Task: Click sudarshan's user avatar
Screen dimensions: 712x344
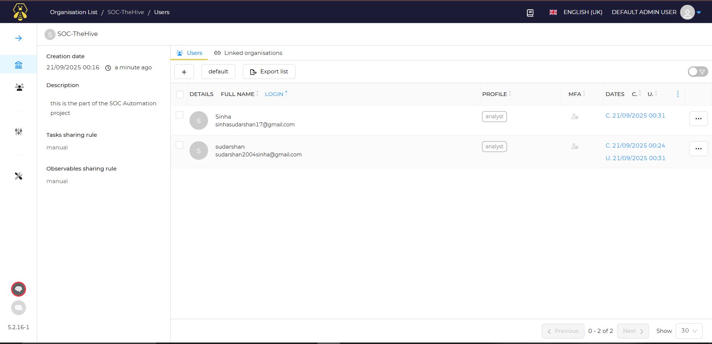Action: coord(199,150)
